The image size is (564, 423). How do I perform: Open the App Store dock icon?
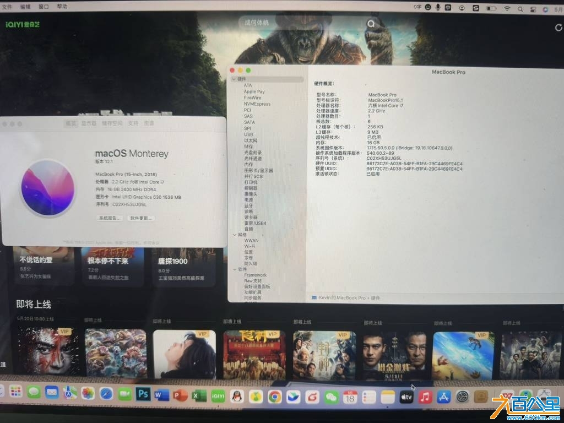[444, 397]
